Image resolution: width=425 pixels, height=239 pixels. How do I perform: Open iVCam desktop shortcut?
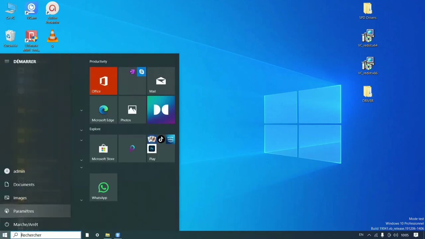pyautogui.click(x=32, y=11)
